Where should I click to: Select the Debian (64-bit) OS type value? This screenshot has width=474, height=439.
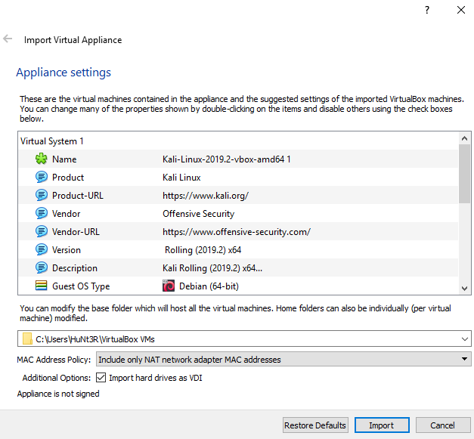pyautogui.click(x=209, y=286)
